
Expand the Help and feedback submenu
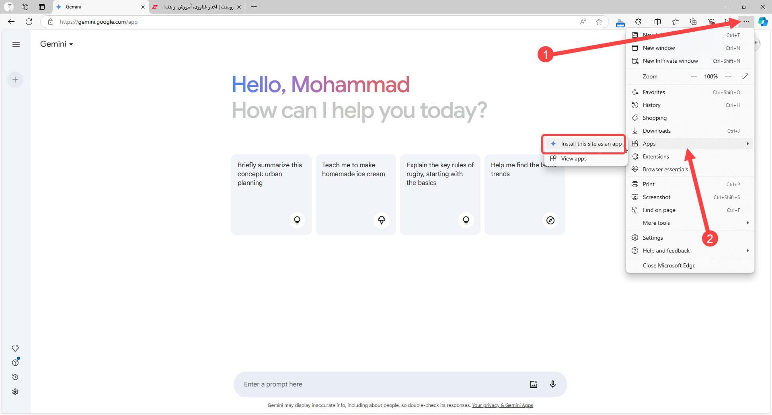click(690, 251)
